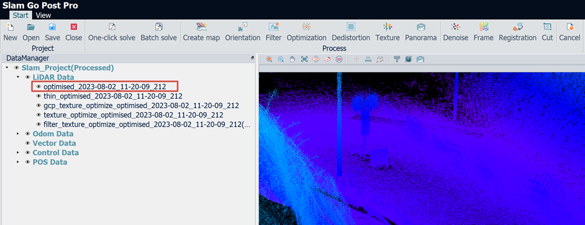Zoom in with the viewer magnifier plus

(x=269, y=59)
